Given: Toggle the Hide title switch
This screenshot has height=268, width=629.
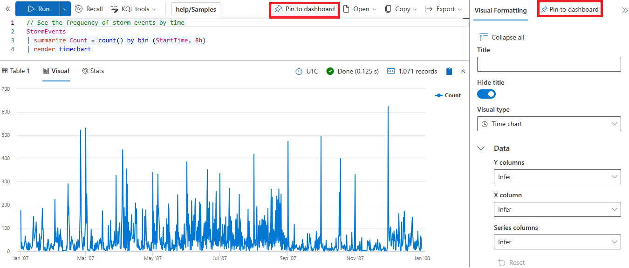Looking at the screenshot, I should click(486, 94).
